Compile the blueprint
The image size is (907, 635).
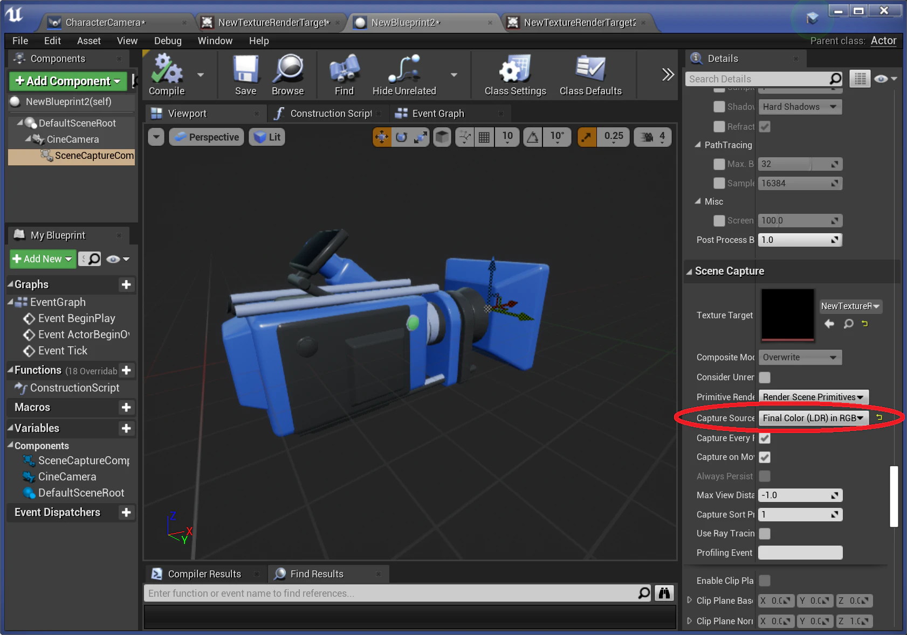167,75
